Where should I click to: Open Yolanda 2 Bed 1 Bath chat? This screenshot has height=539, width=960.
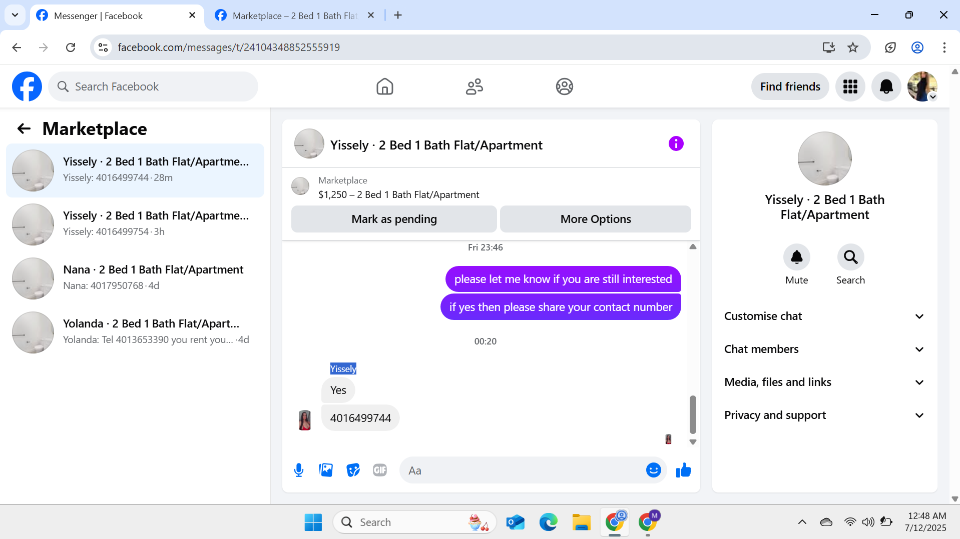pyautogui.click(x=135, y=332)
